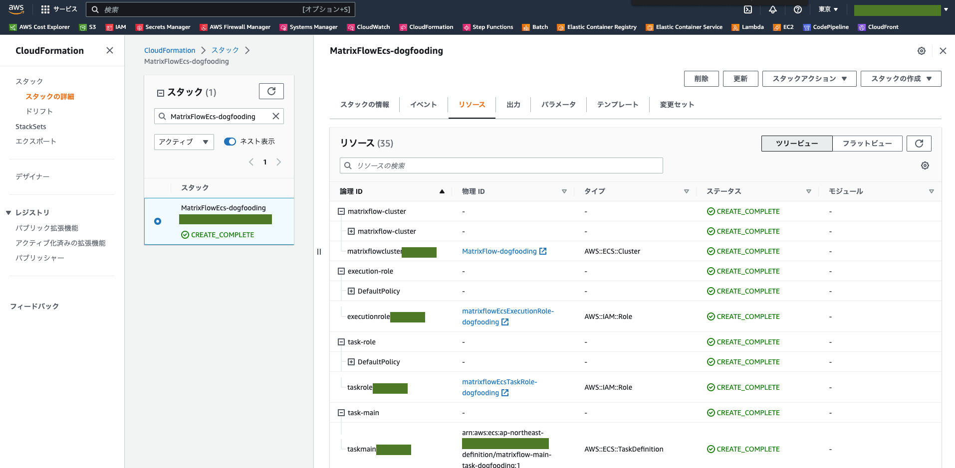Click the 削除 button
The image size is (955, 468).
click(x=702, y=79)
